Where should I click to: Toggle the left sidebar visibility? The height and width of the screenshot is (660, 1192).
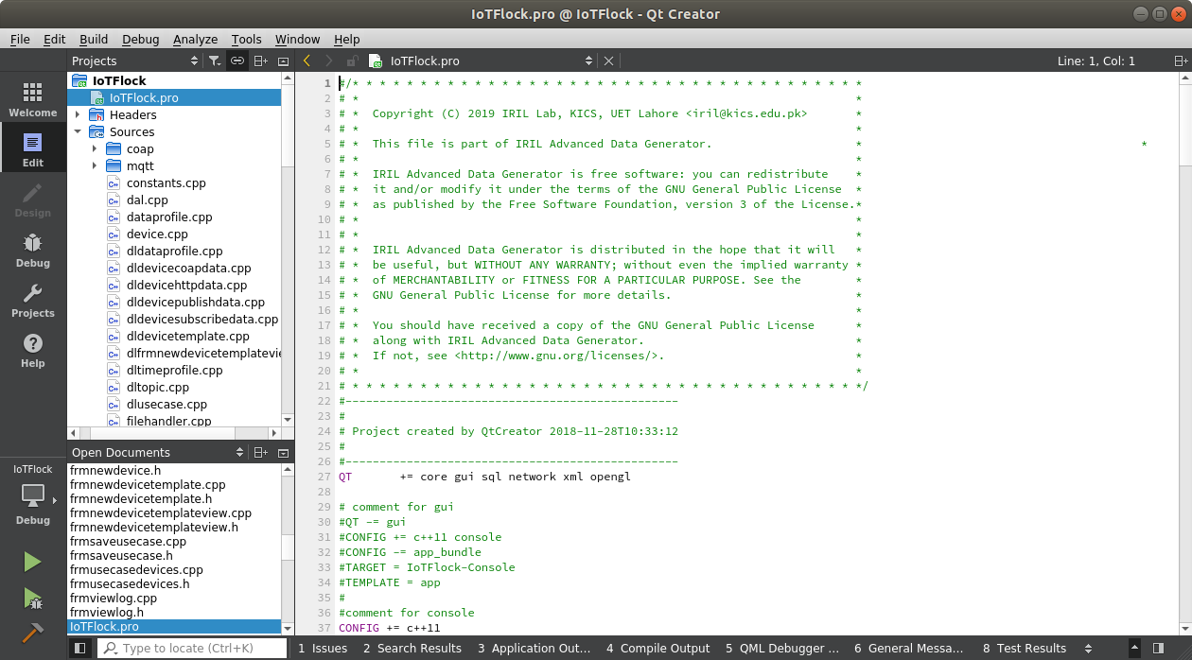pyautogui.click(x=80, y=648)
